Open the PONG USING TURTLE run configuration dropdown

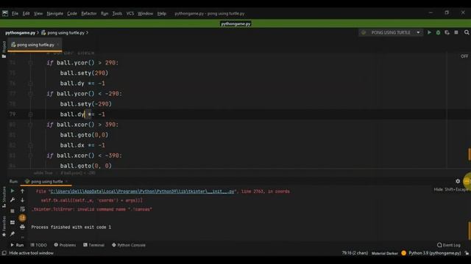coord(418,32)
